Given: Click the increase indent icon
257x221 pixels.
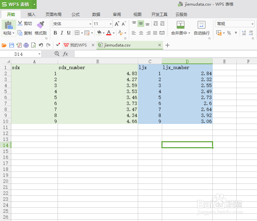Looking at the screenshot, I should [162, 24].
